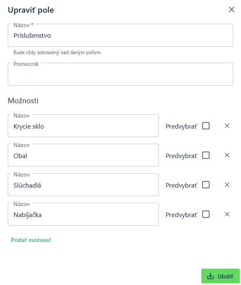The height and width of the screenshot is (285, 241).
Task: Focus the Názov field containing Príslušenstvo
Action: tap(120, 35)
